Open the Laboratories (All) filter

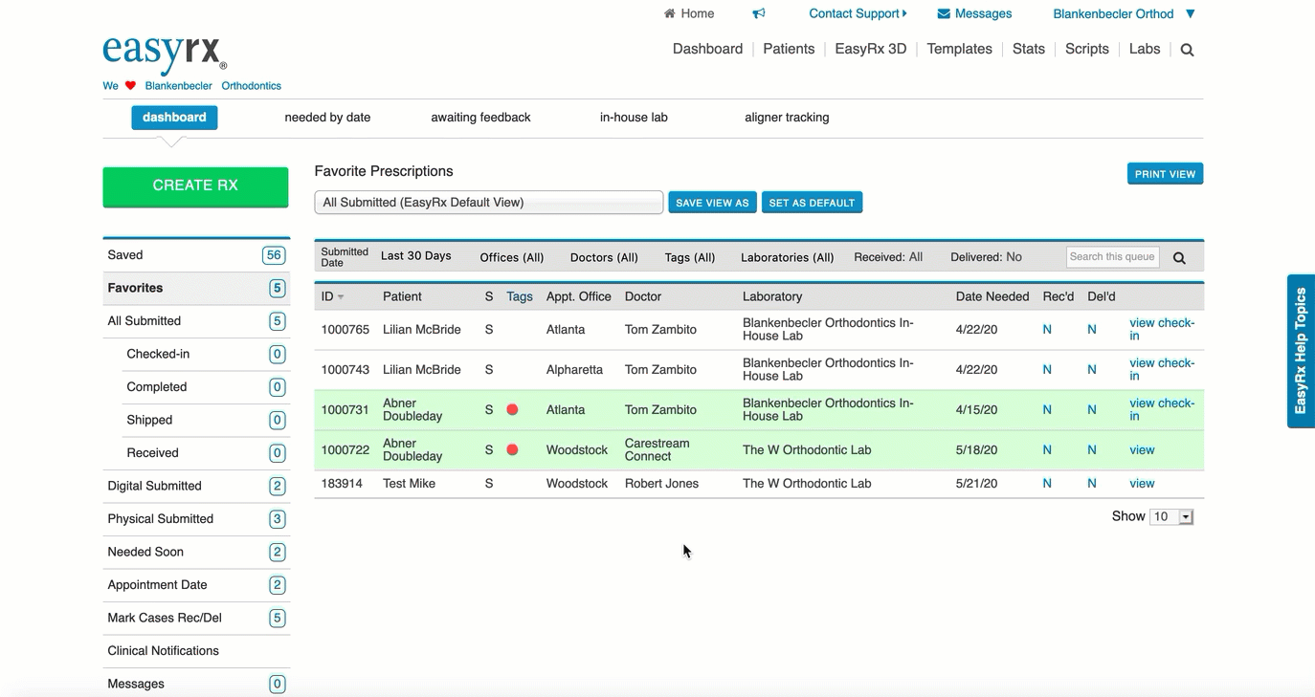(x=787, y=257)
